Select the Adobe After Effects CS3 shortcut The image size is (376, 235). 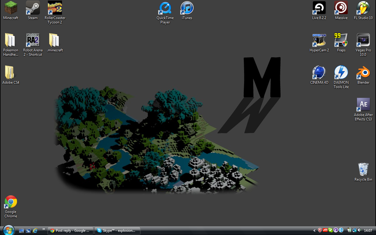(x=363, y=109)
